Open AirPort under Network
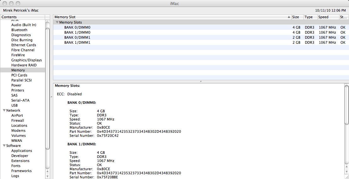This screenshot has width=349, height=179. 17,115
